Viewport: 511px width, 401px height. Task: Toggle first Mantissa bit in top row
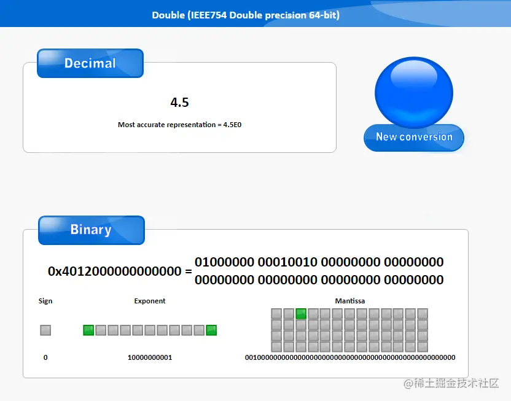click(276, 314)
